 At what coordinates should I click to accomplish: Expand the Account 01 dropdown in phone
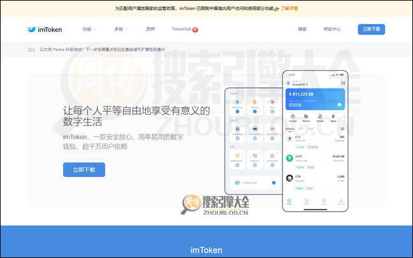click(300, 84)
